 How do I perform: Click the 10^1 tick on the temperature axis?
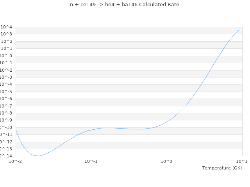242,161
